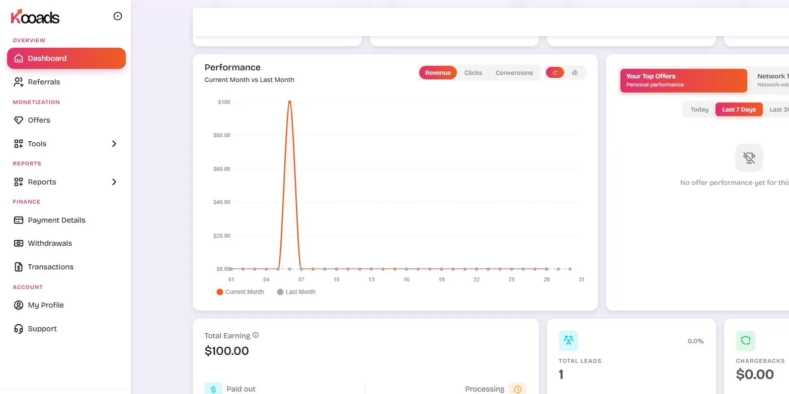
Task: Click the Total Earning info icon
Action: 256,335
